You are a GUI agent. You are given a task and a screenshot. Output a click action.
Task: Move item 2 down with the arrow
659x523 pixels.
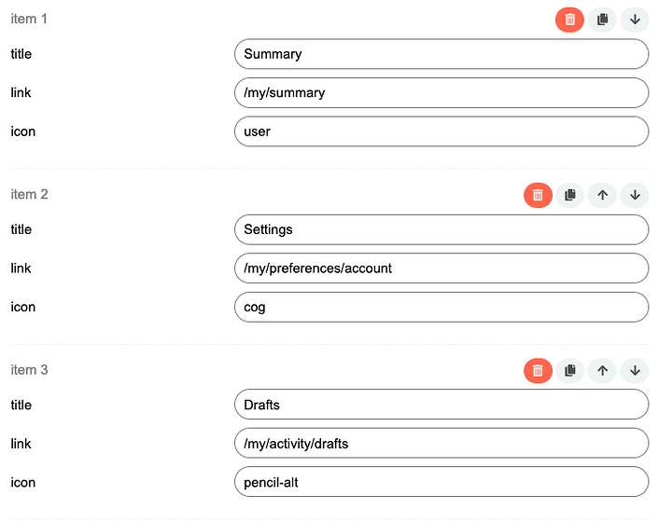[x=635, y=195]
